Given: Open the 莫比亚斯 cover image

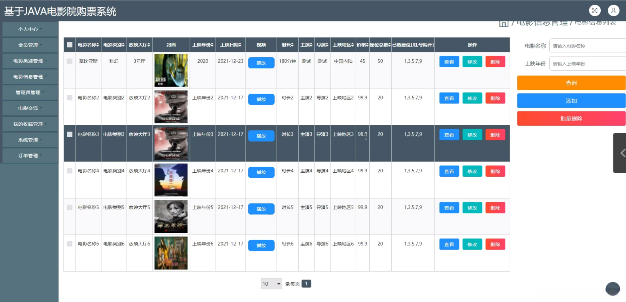Looking at the screenshot, I should coord(171,70).
